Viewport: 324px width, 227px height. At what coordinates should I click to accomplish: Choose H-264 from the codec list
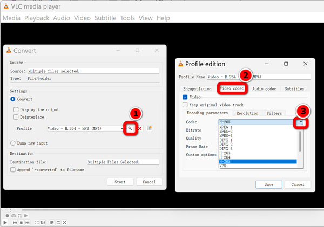(258, 157)
